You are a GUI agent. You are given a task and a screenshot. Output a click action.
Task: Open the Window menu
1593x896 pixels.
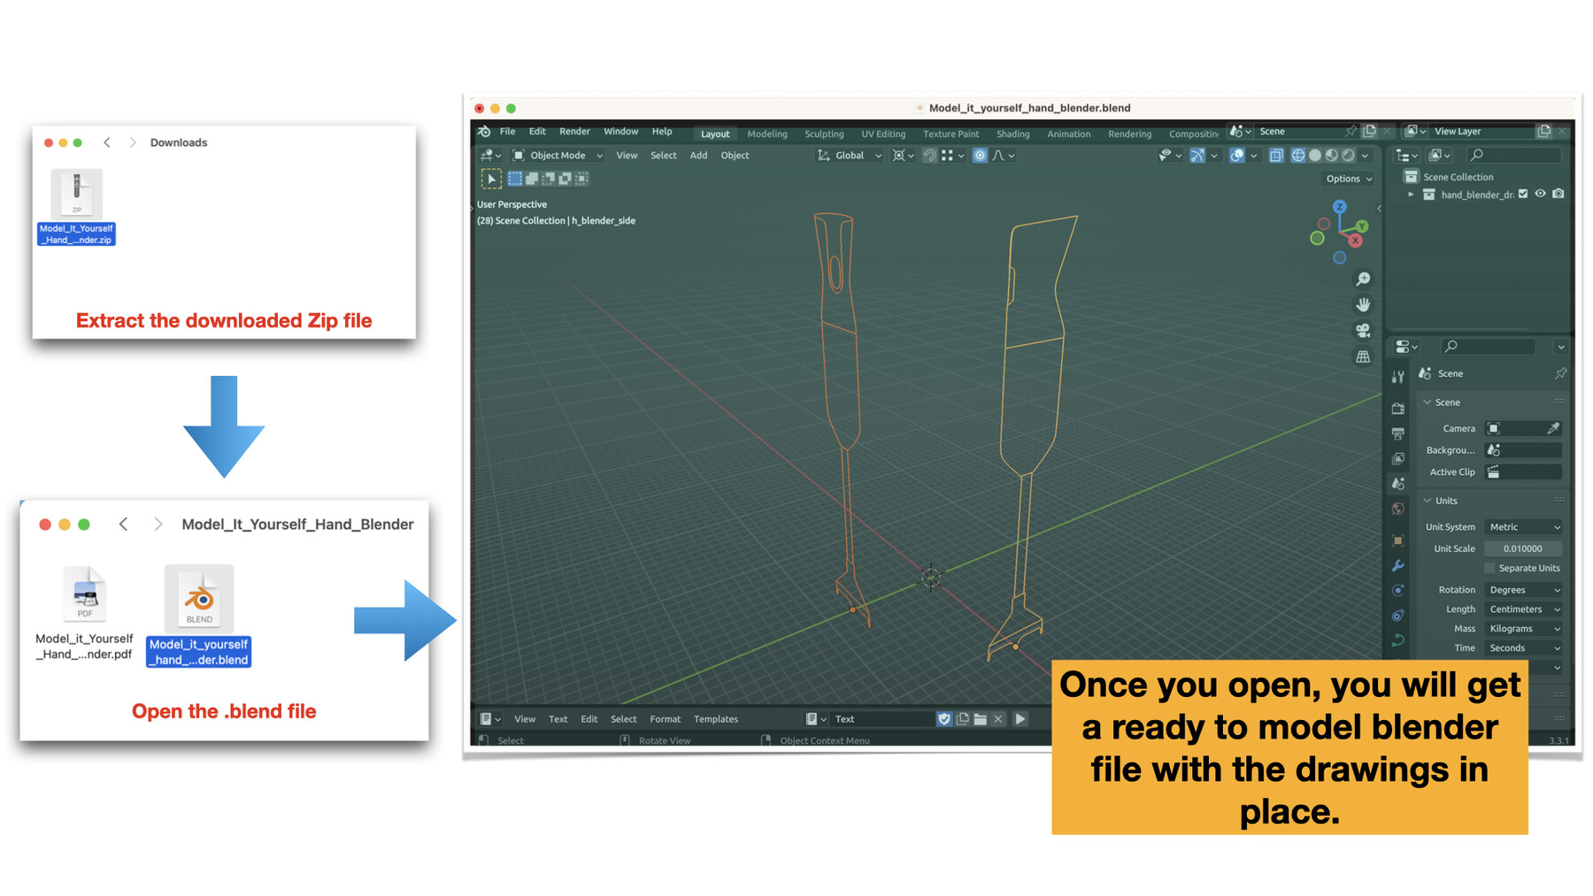point(620,132)
